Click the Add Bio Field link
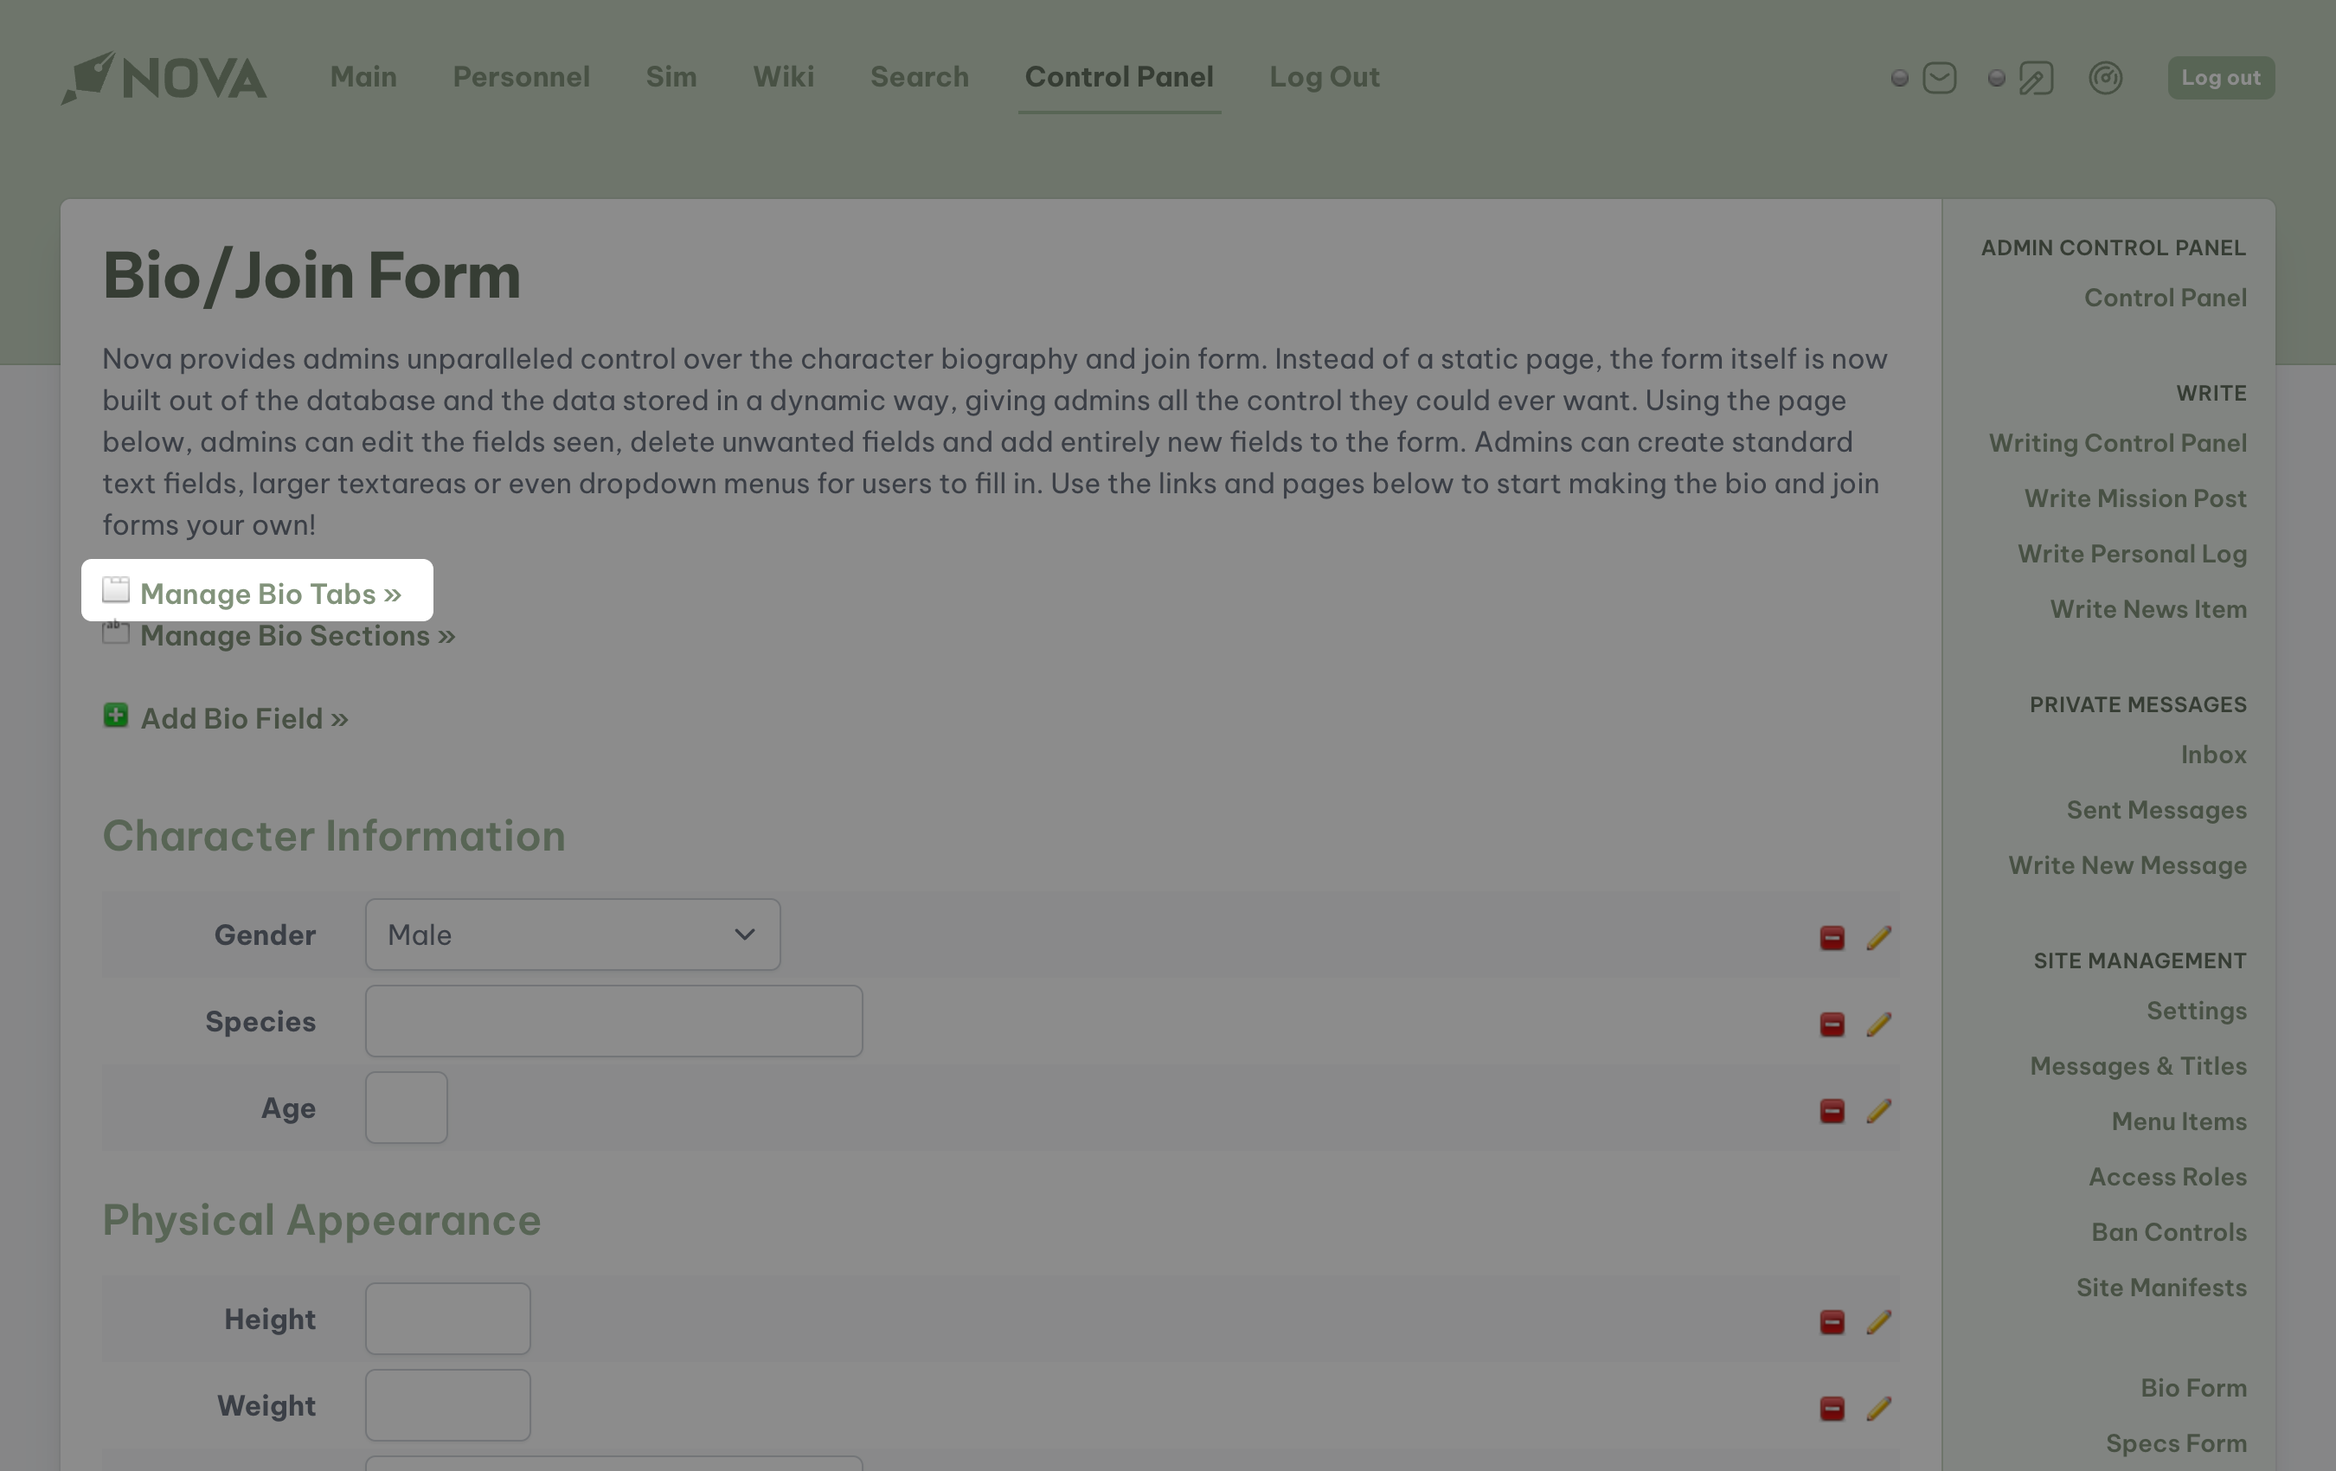2336x1471 pixels. coord(245,719)
